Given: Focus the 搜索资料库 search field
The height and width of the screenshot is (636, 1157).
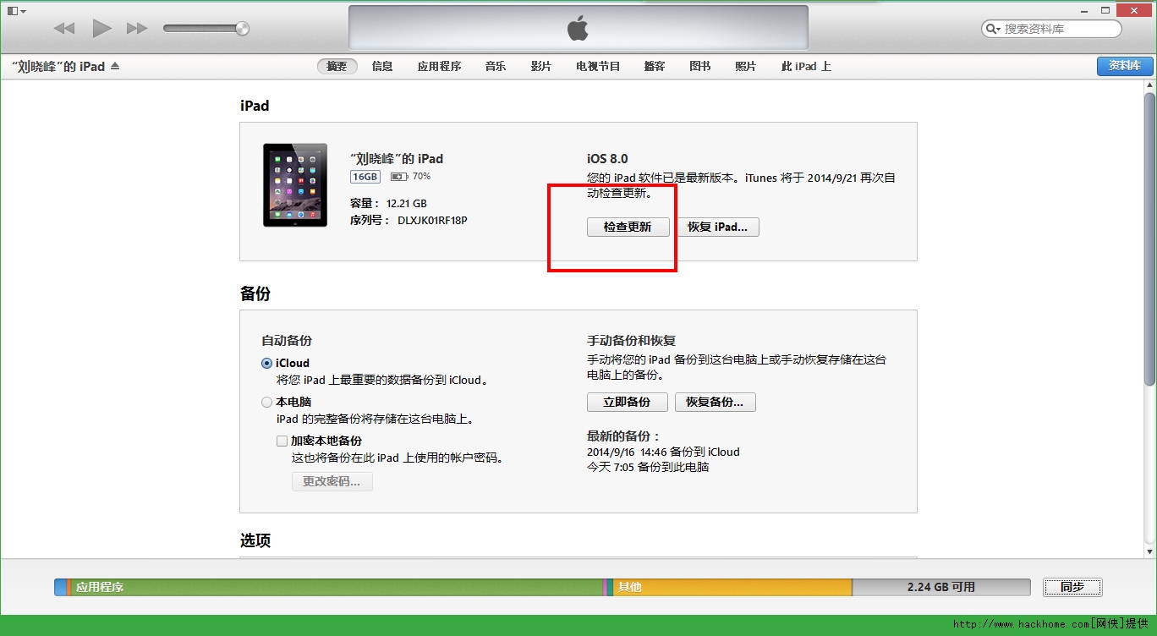Looking at the screenshot, I should (1051, 29).
